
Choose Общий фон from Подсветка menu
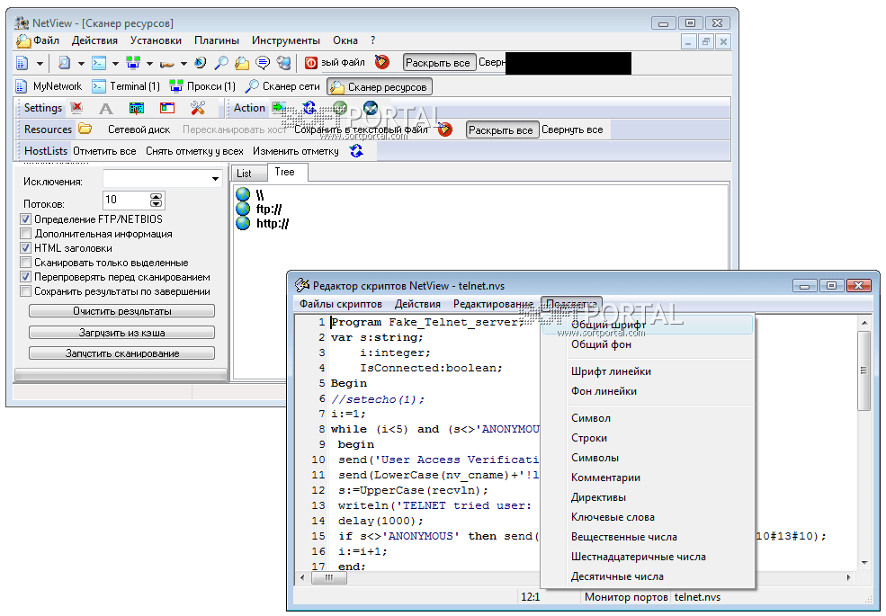[x=648, y=344]
